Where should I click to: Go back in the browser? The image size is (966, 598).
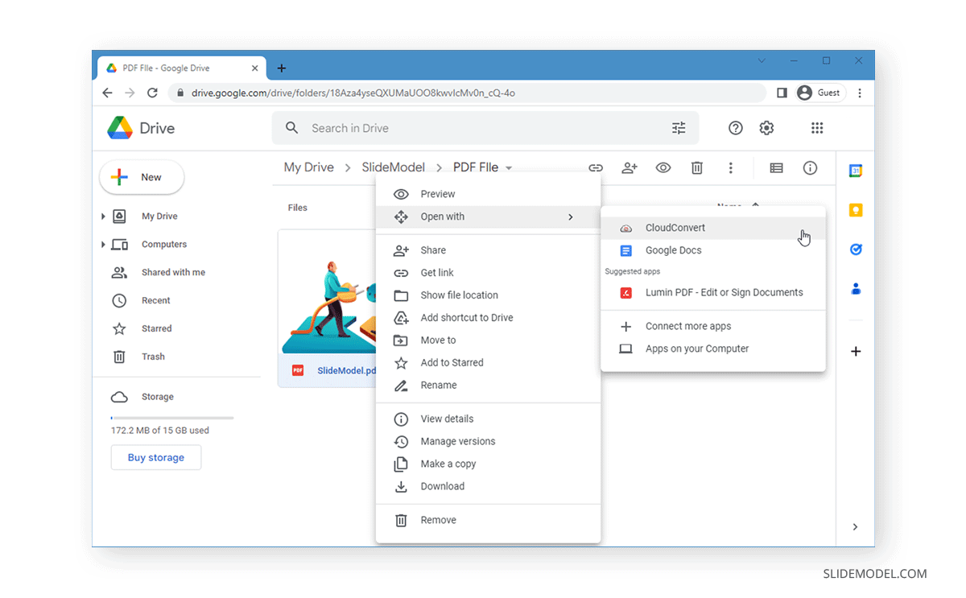[x=108, y=93]
